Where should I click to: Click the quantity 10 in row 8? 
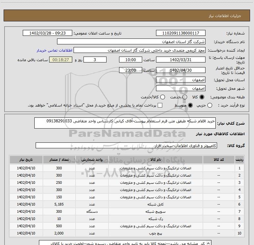pos(59,219)
